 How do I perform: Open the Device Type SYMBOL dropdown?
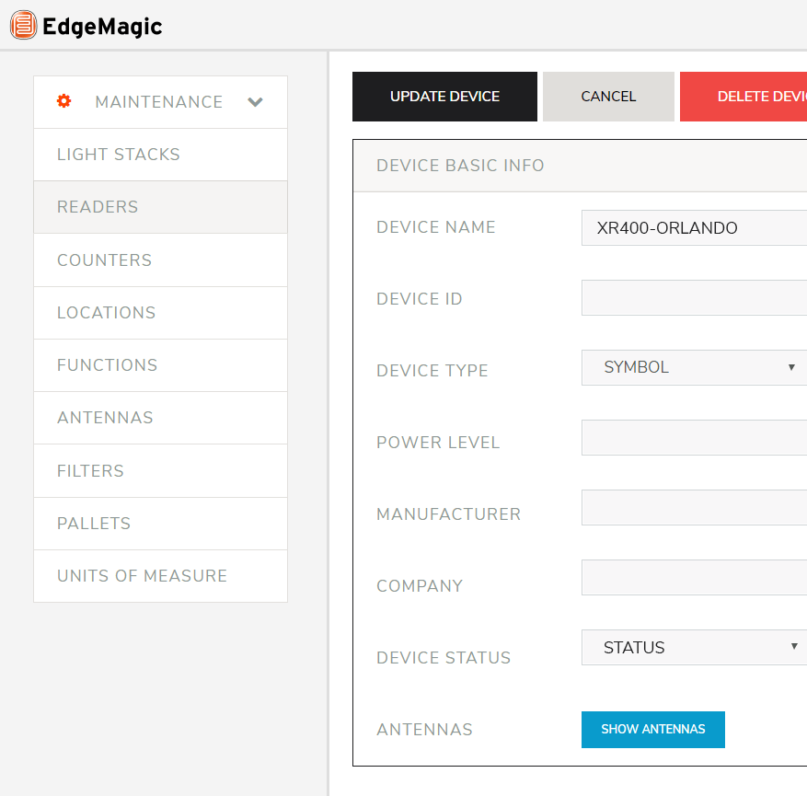(695, 367)
